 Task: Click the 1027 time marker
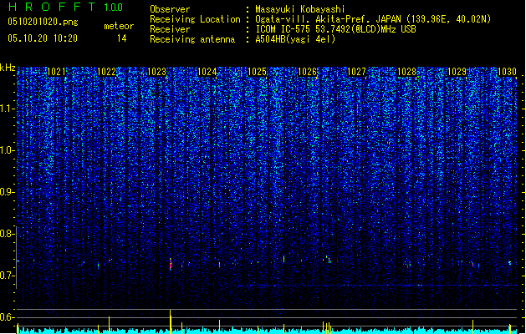[x=356, y=72]
